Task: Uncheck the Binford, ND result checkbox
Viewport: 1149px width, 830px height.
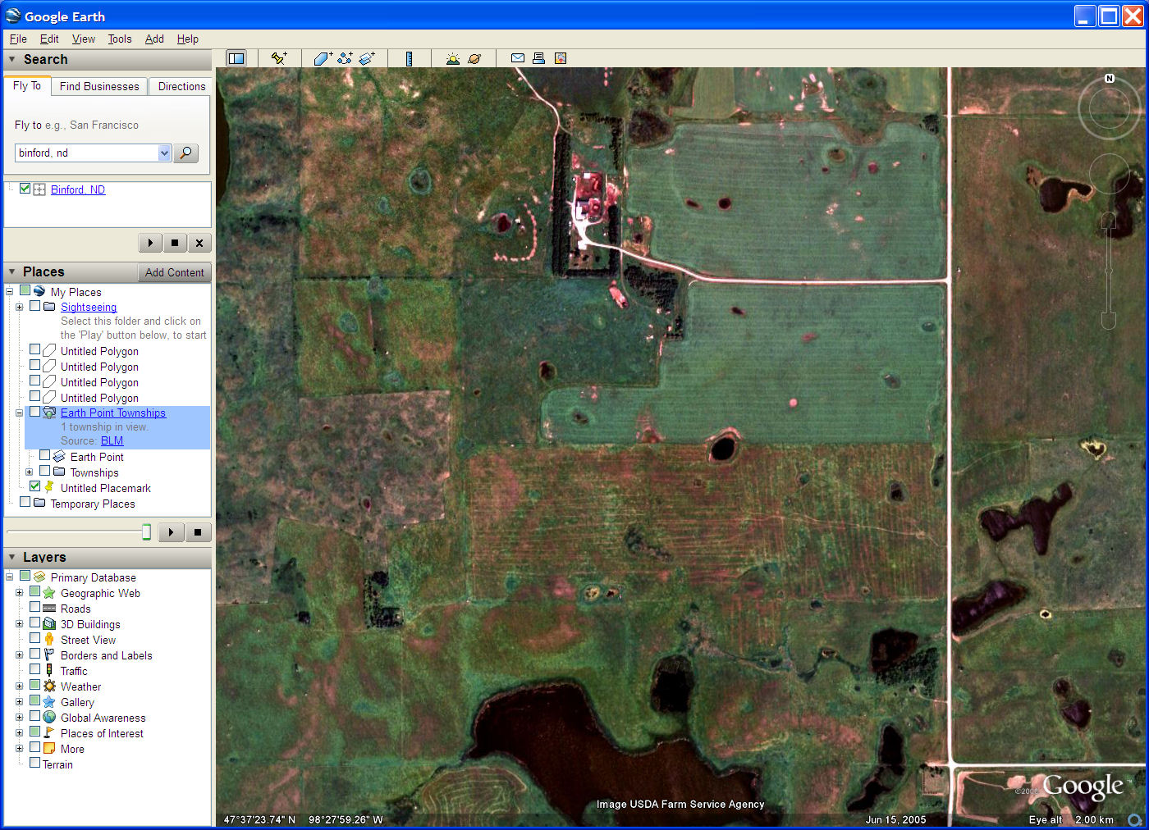Action: click(25, 189)
